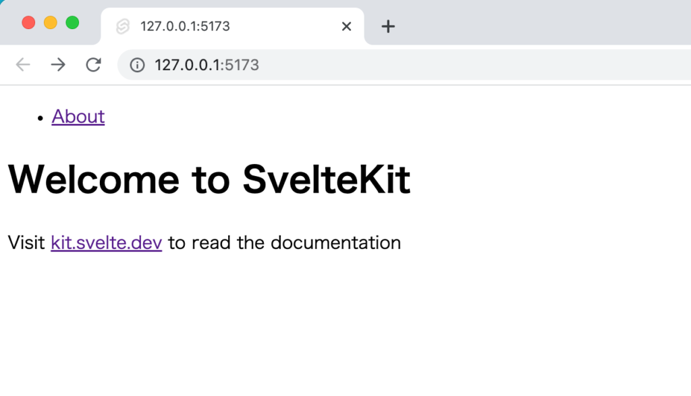The image size is (691, 396).
Task: Click the page body background area
Action: click(x=345, y=324)
